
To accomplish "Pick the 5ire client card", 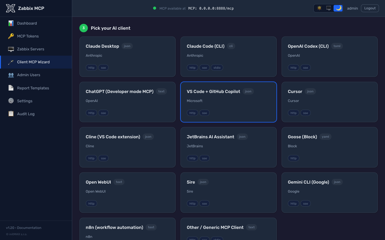I will point(229,193).
